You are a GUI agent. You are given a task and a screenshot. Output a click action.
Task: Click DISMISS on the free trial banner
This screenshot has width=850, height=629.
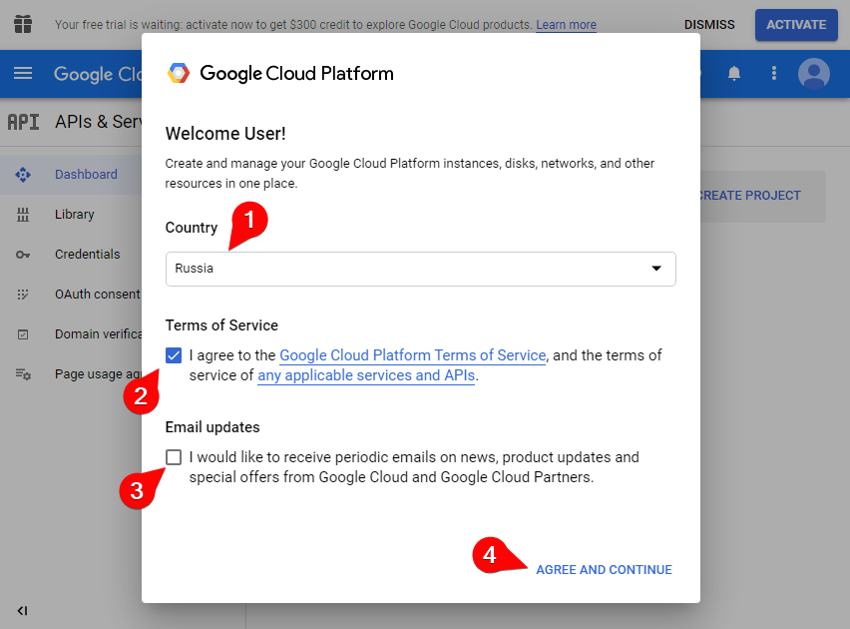click(708, 25)
